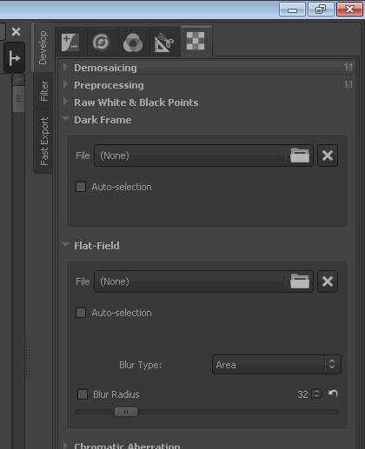Click the Blur Radius slider handle
Screen dimensions: 365x449
point(126,412)
